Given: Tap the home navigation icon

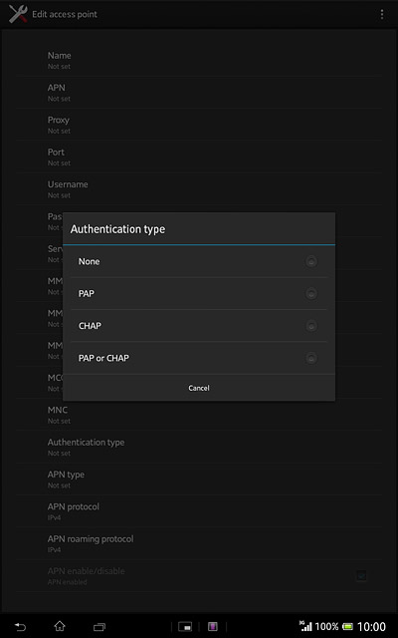Looking at the screenshot, I should (60, 626).
